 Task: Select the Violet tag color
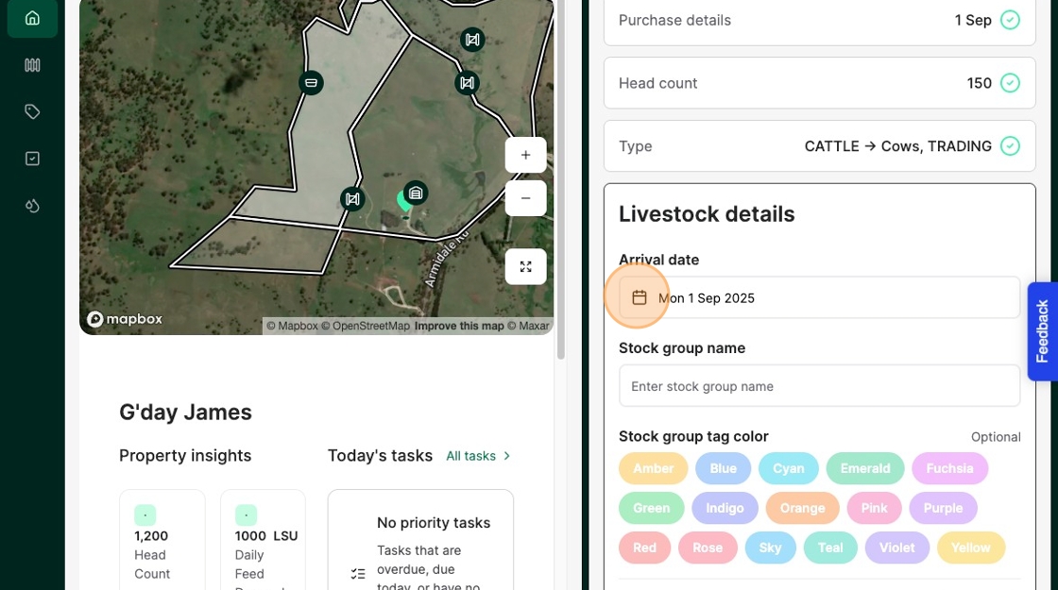coord(896,548)
